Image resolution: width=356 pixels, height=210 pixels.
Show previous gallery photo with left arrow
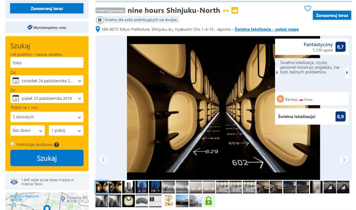(104, 159)
